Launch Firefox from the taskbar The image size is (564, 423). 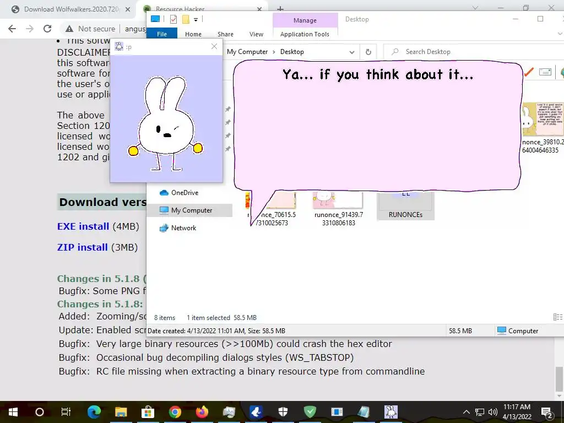pos(202,412)
